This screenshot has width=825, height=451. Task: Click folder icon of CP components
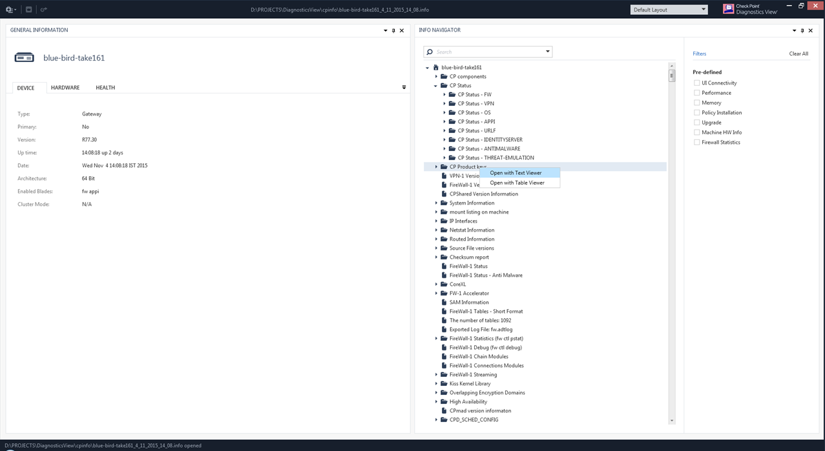tap(444, 76)
